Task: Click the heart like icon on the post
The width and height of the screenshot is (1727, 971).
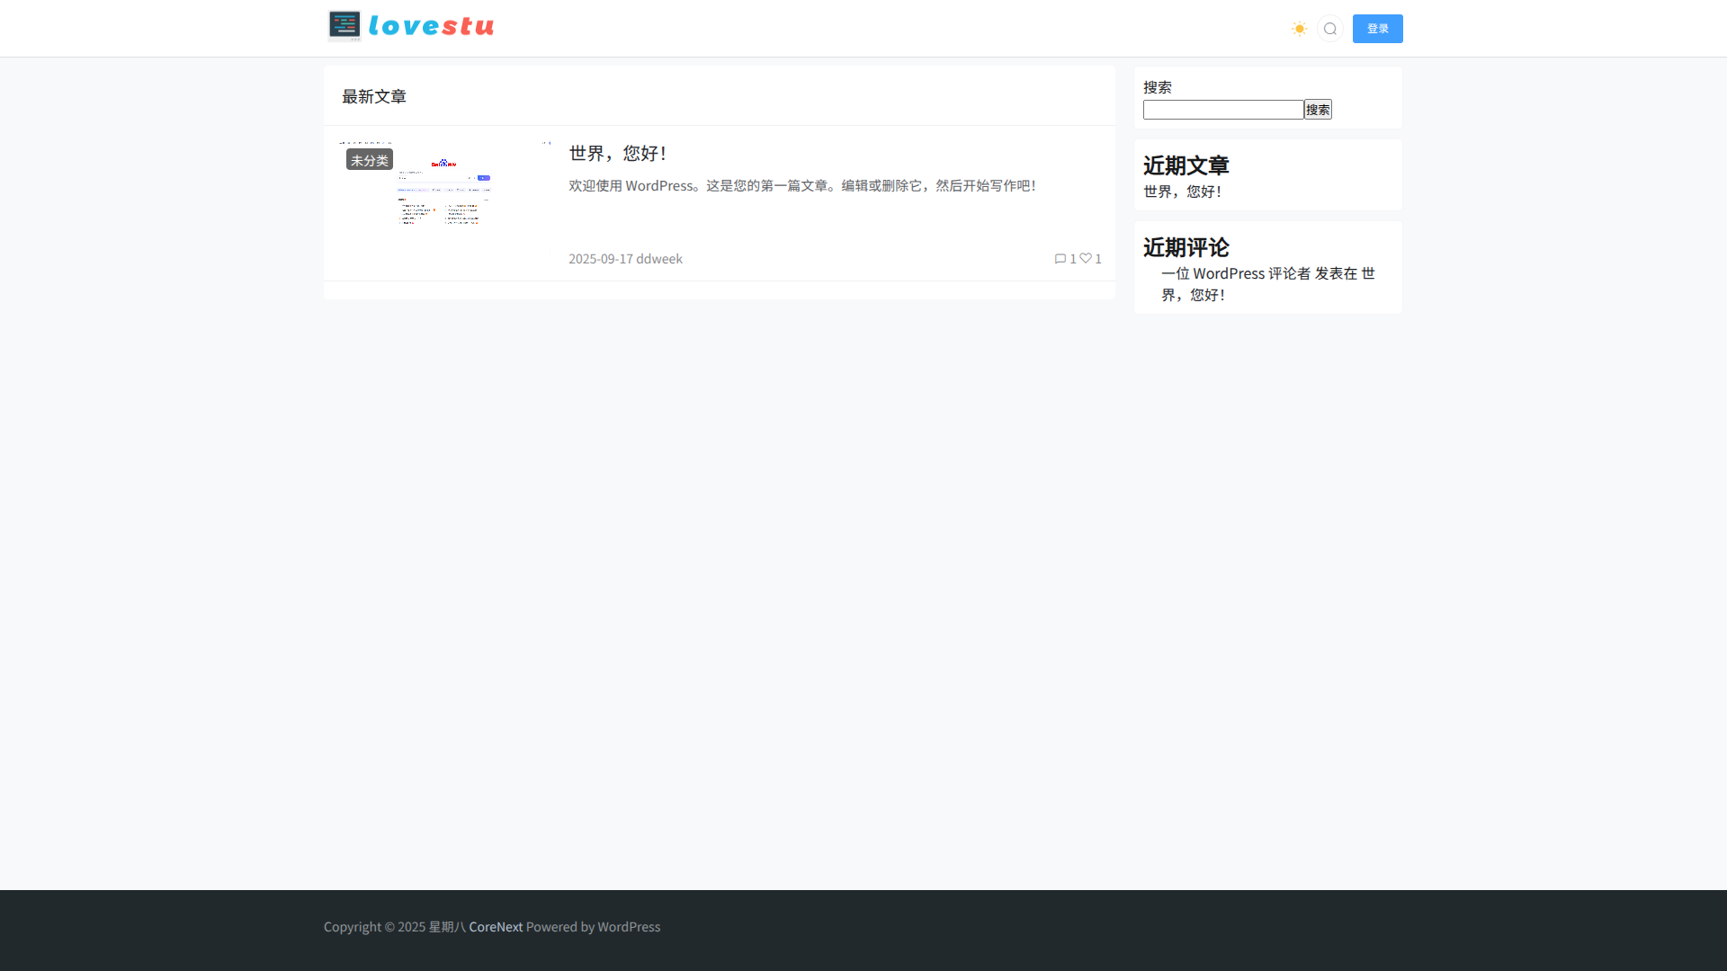Action: pyautogui.click(x=1086, y=259)
